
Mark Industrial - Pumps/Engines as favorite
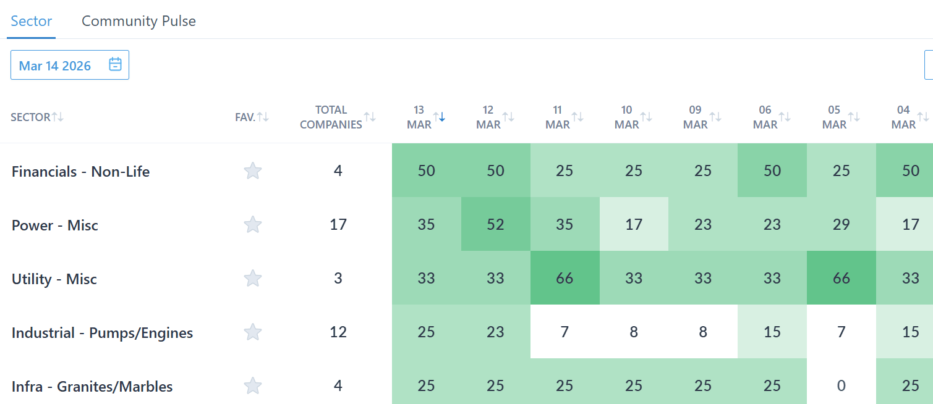(252, 332)
